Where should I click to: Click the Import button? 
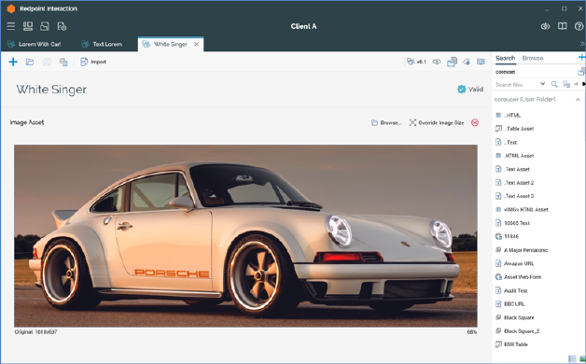[x=93, y=62]
